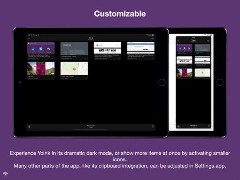240x180 pixels.
Task: Open the Steve Jobs Theater map item
Action: tap(74, 70)
